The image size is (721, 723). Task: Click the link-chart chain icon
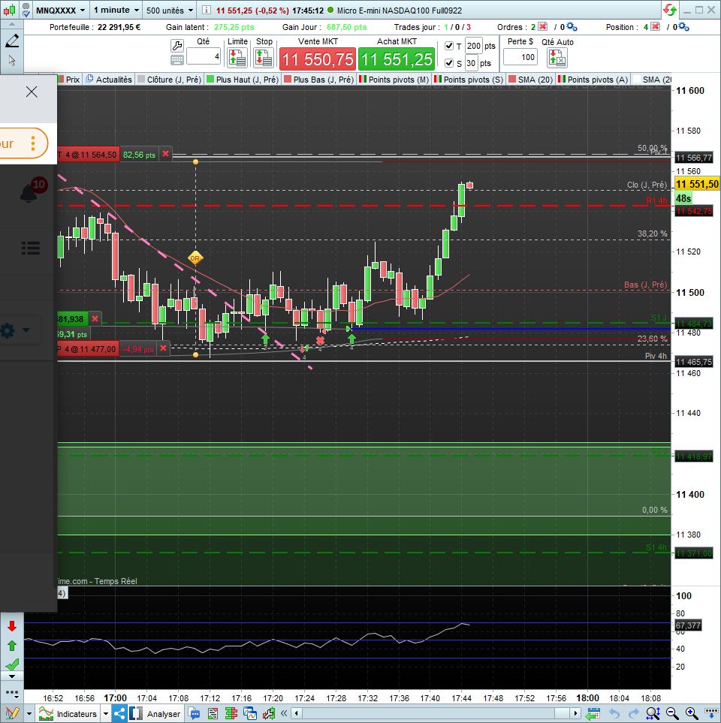[26, 10]
